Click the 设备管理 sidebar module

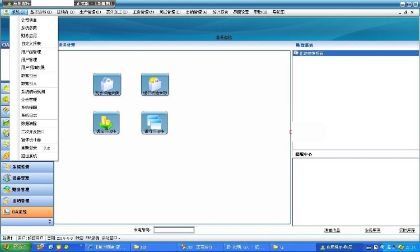pyautogui.click(x=27, y=178)
